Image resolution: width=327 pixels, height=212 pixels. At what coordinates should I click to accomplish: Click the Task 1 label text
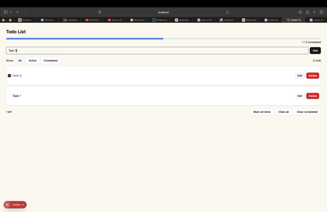click(17, 96)
